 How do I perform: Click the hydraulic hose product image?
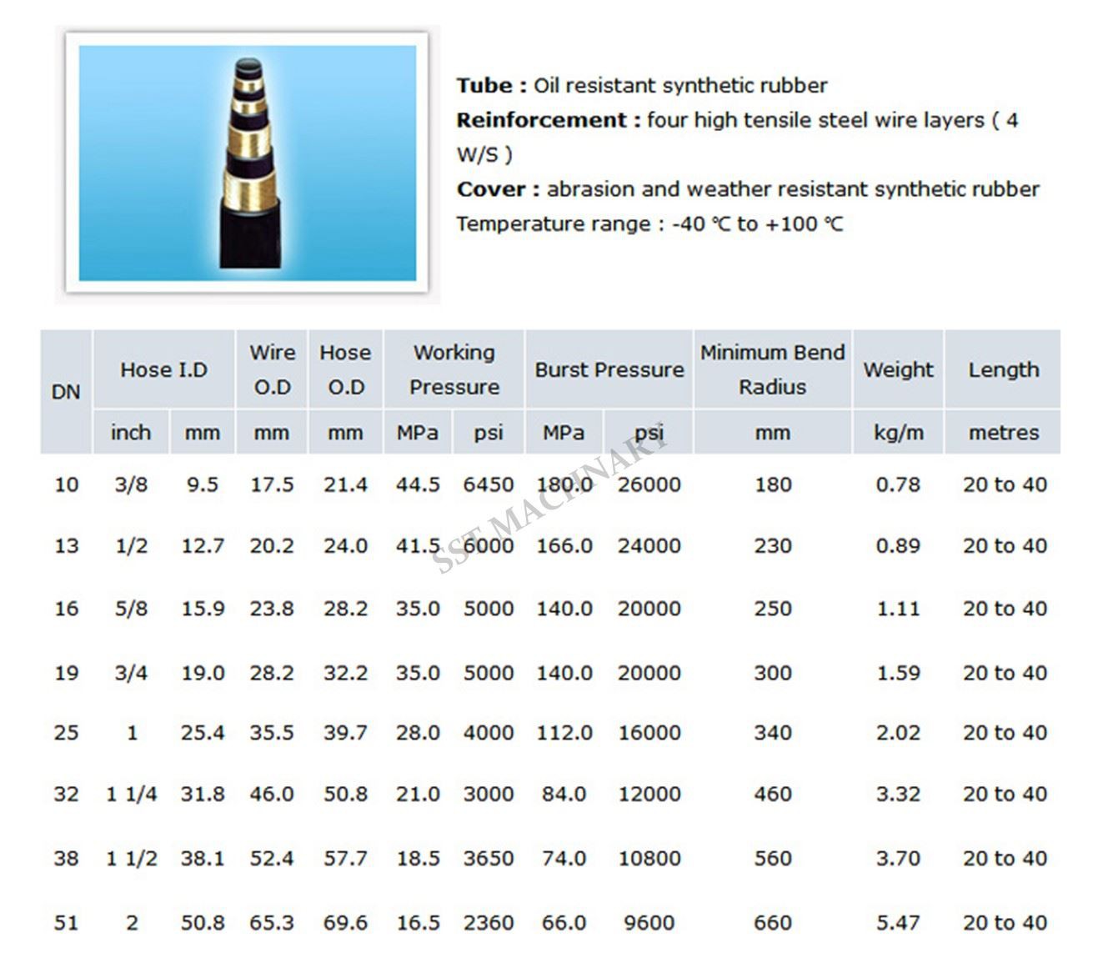click(247, 163)
